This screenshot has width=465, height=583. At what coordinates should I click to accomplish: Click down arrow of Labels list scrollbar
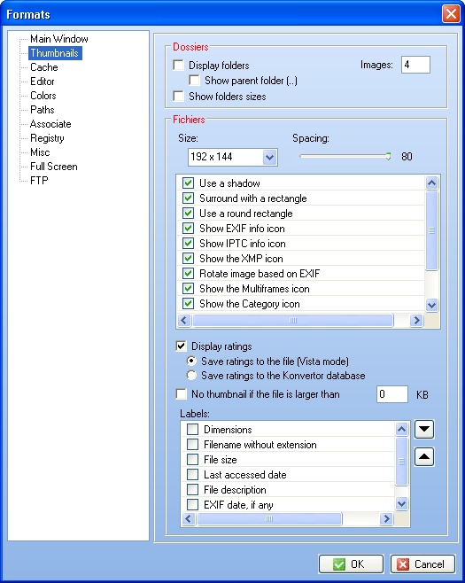click(401, 504)
